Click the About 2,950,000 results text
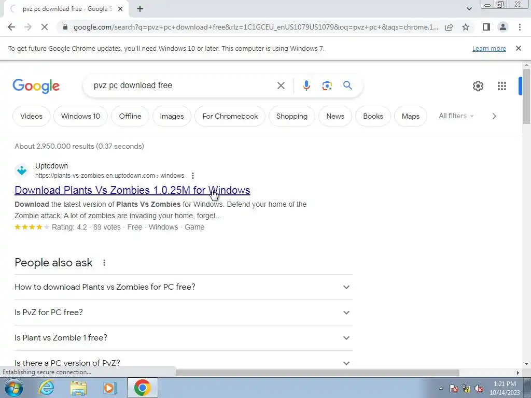Image resolution: width=531 pixels, height=398 pixels. [79, 146]
